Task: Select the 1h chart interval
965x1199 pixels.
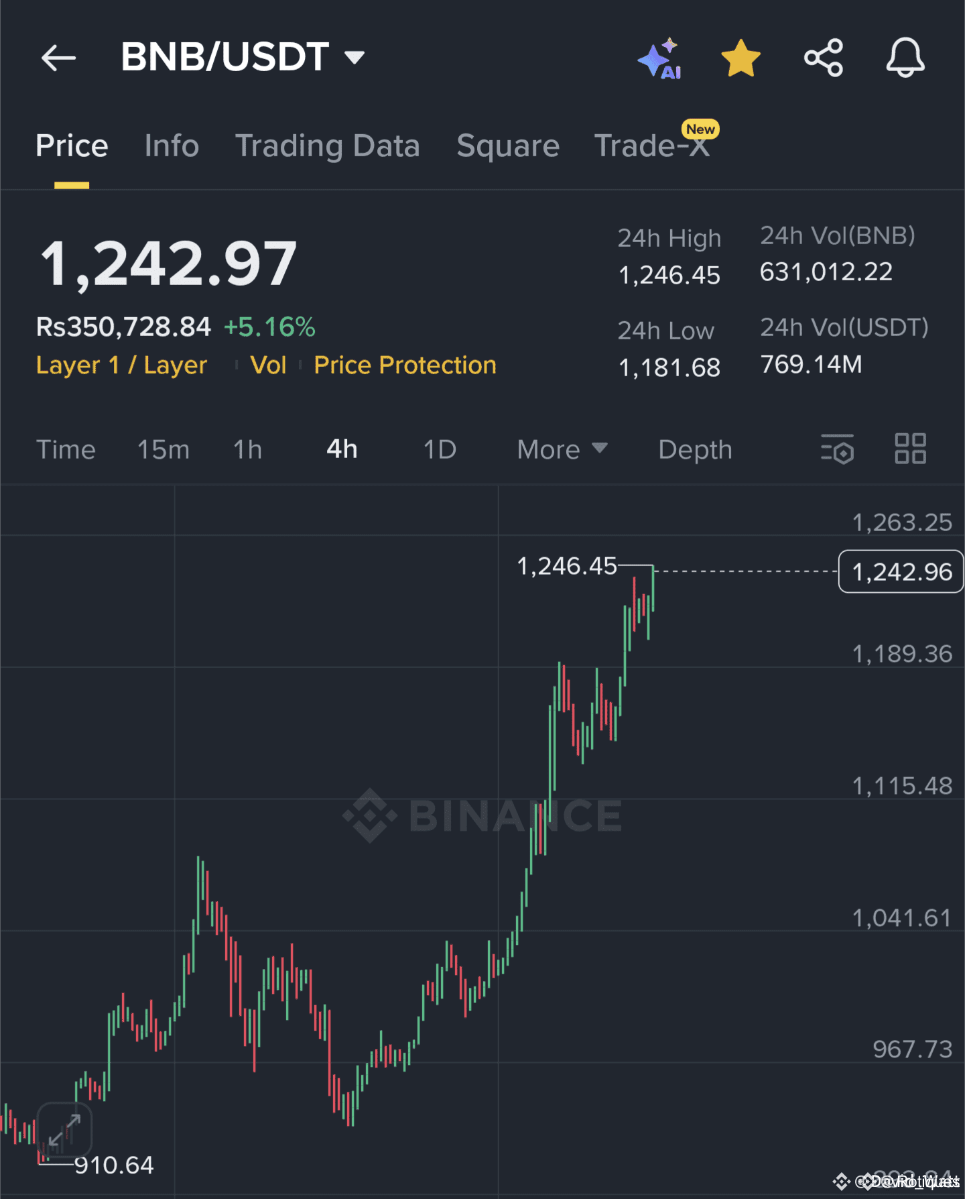Action: point(247,449)
